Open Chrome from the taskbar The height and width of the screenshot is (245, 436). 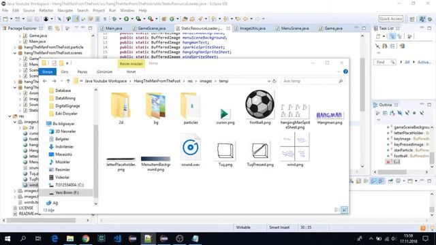86,238
